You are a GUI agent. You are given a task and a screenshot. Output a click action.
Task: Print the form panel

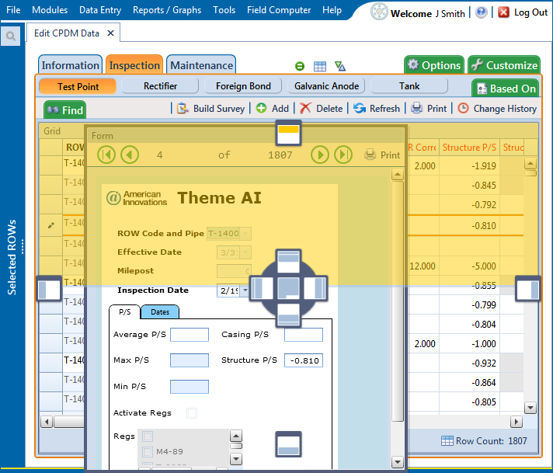click(x=382, y=155)
